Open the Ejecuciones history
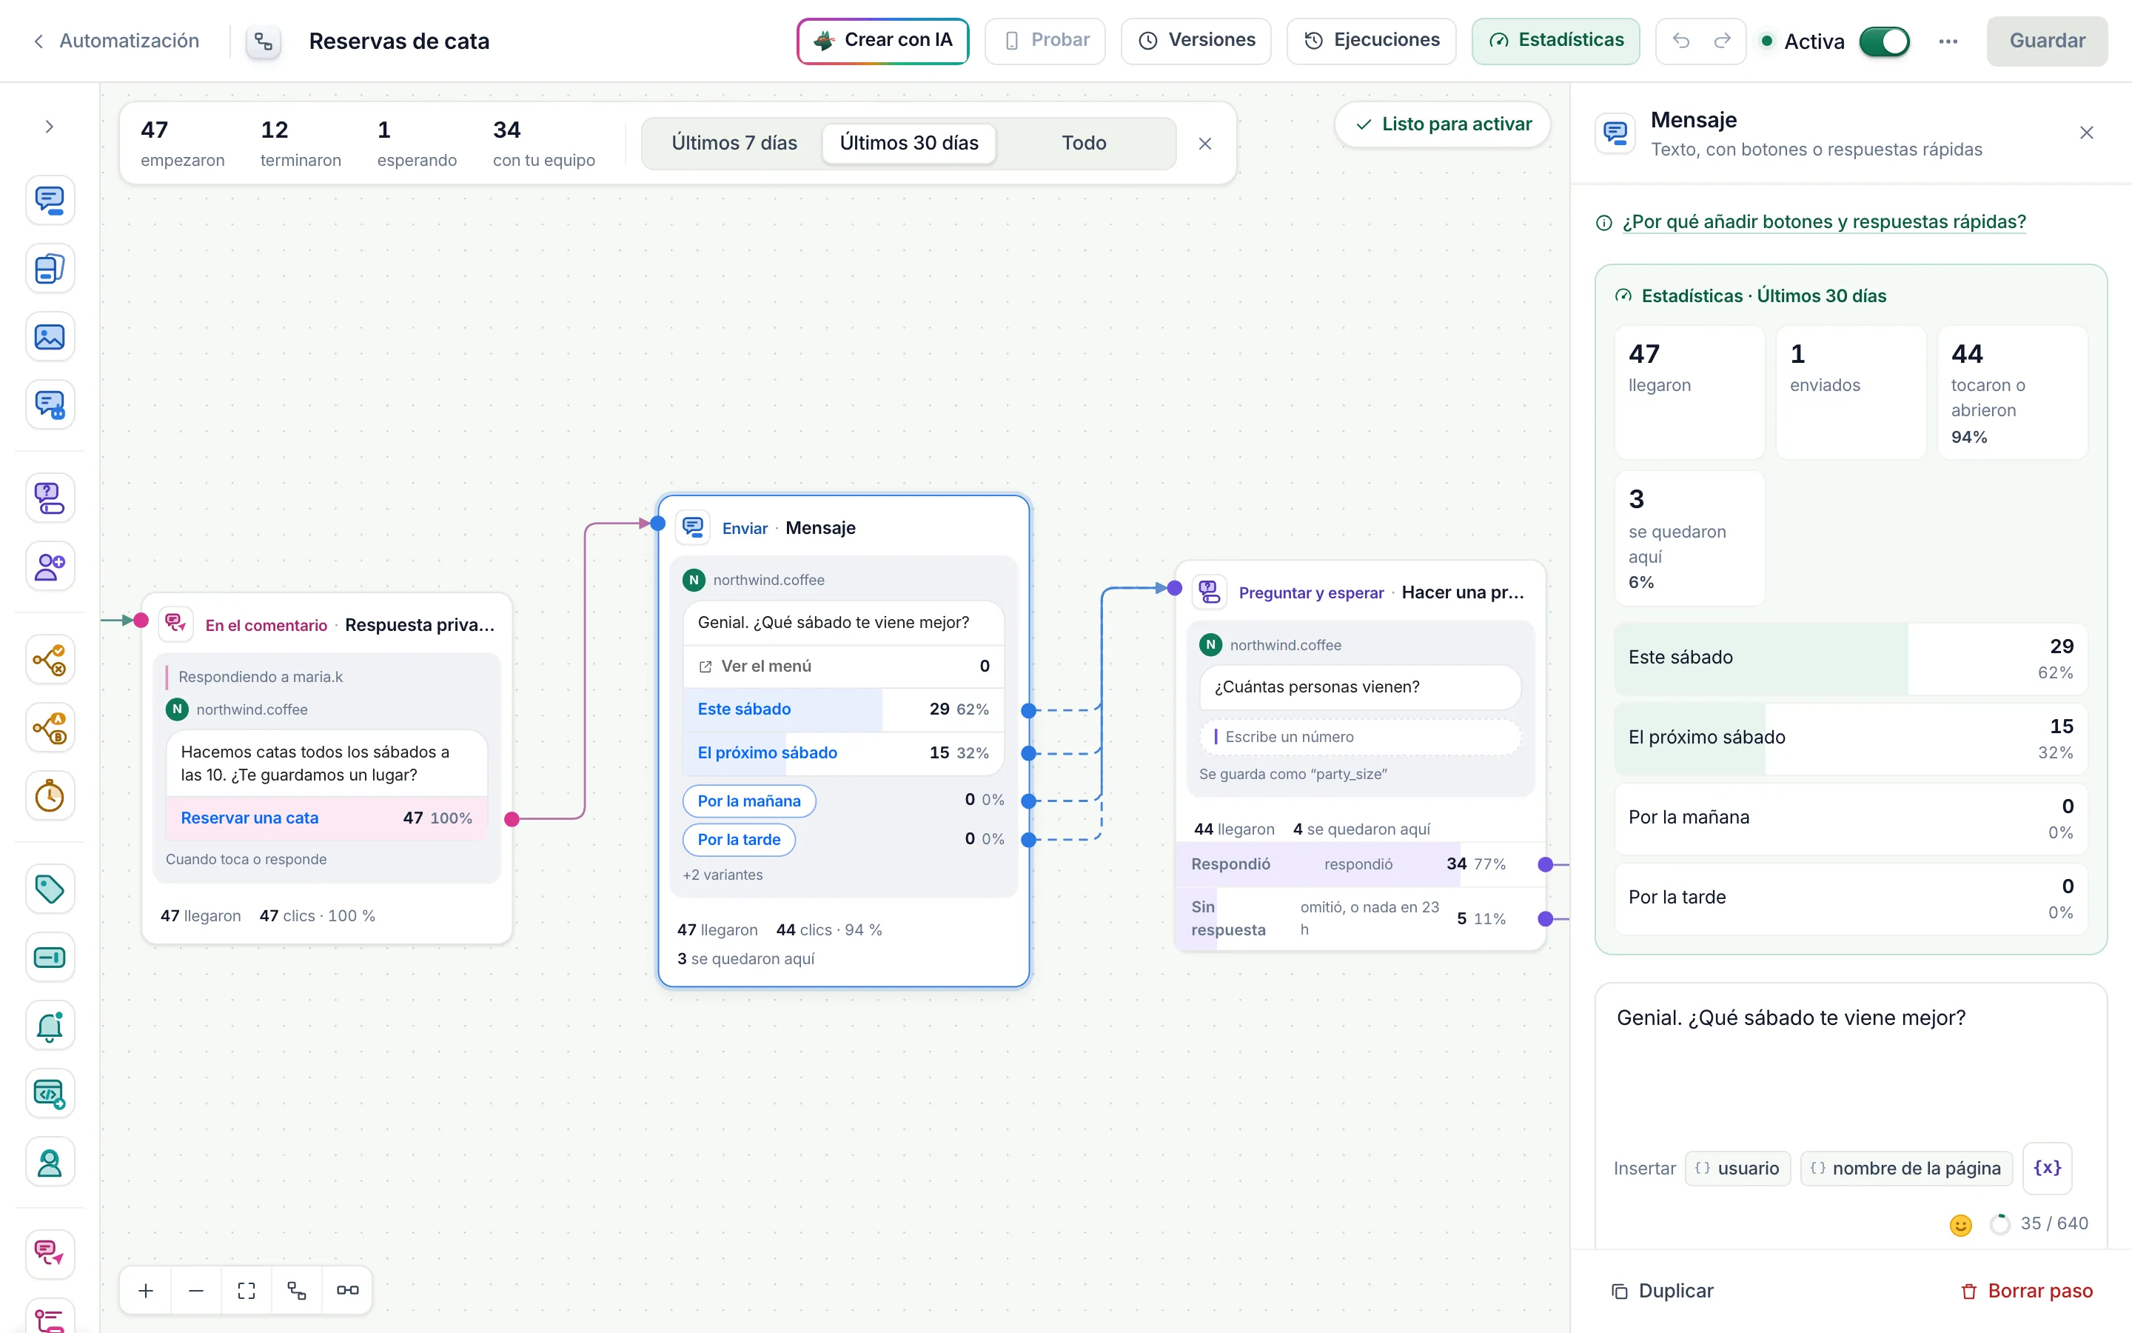 (x=1371, y=41)
